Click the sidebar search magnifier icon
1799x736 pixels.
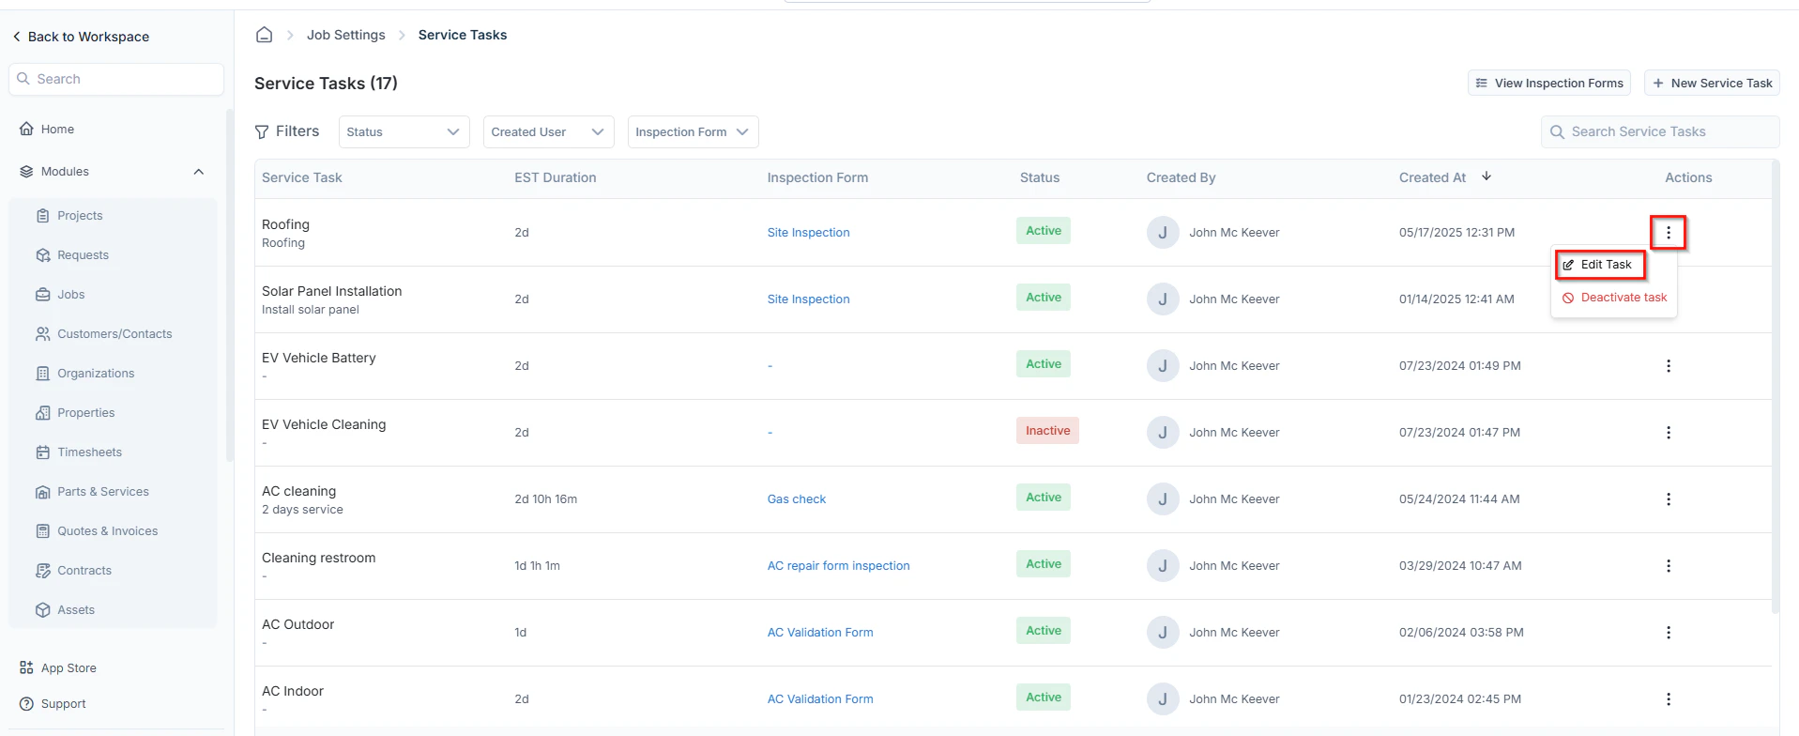coord(23,79)
